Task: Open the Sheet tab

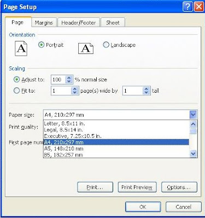Action: [x=113, y=23]
